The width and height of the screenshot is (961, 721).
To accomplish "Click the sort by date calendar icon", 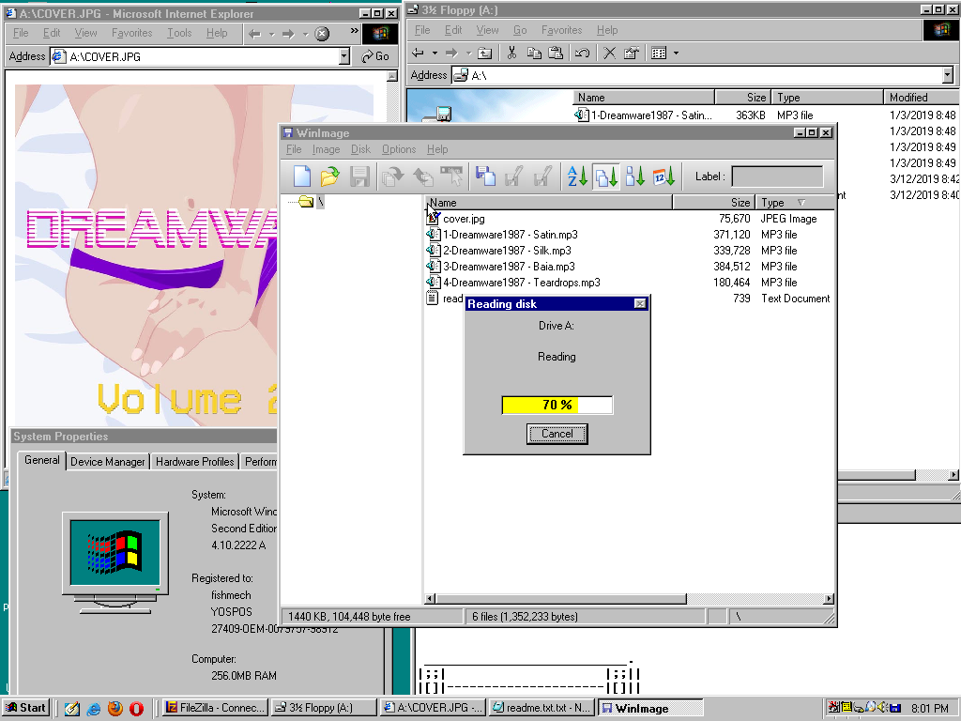I will [664, 176].
